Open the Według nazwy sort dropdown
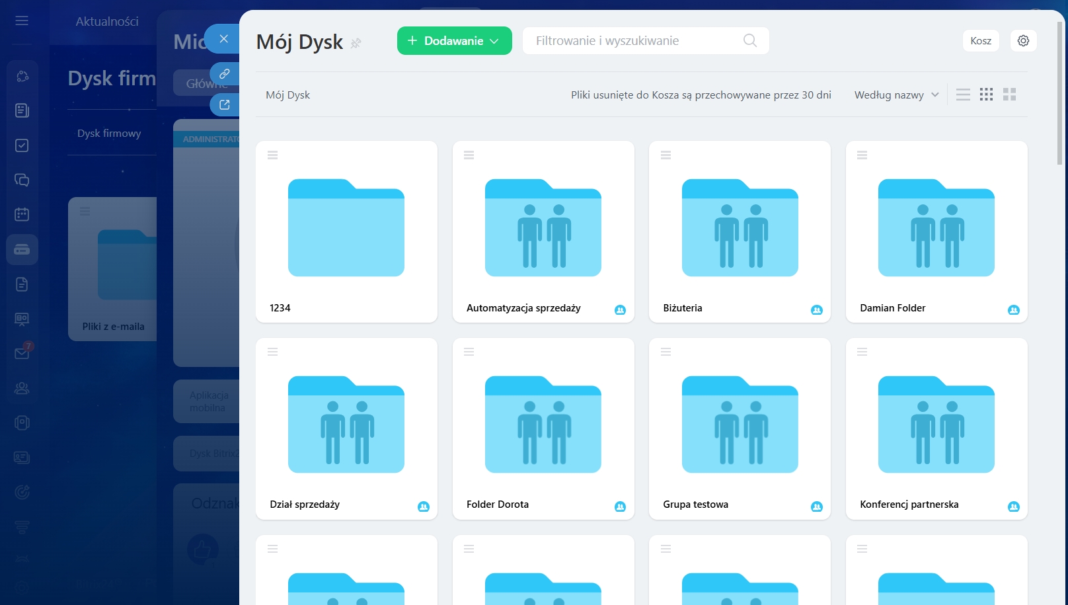 896,95
